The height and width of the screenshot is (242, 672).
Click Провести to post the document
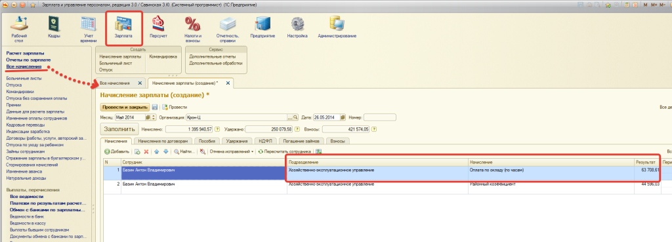pos(175,107)
